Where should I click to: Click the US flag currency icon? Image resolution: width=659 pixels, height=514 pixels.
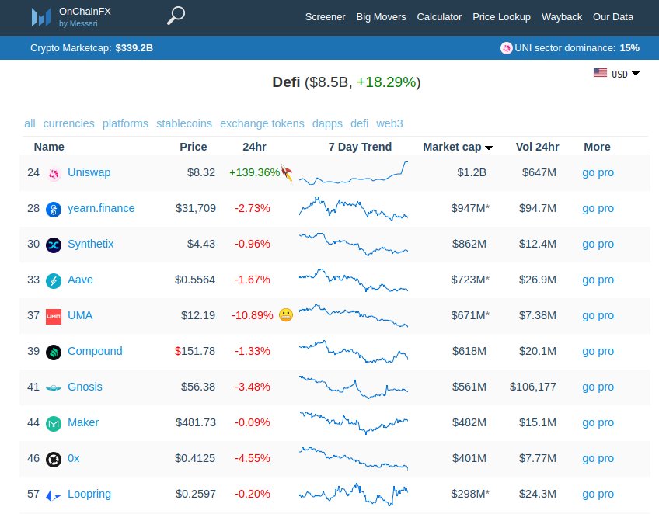(600, 73)
